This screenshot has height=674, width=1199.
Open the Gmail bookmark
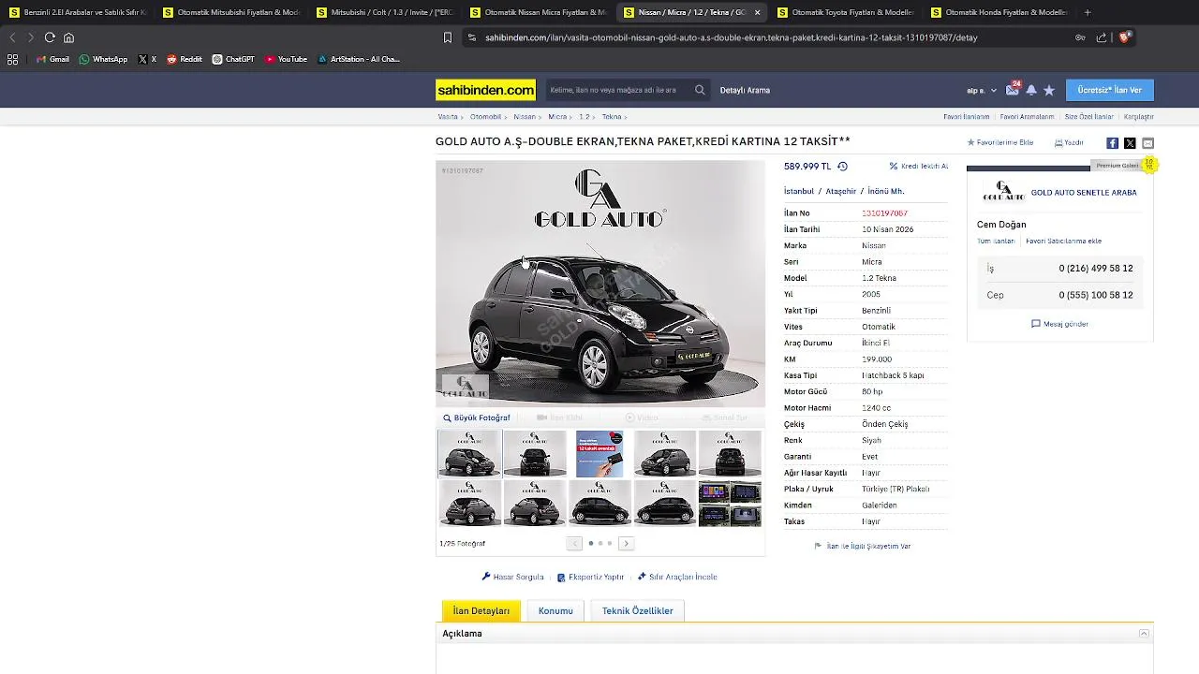pos(52,59)
